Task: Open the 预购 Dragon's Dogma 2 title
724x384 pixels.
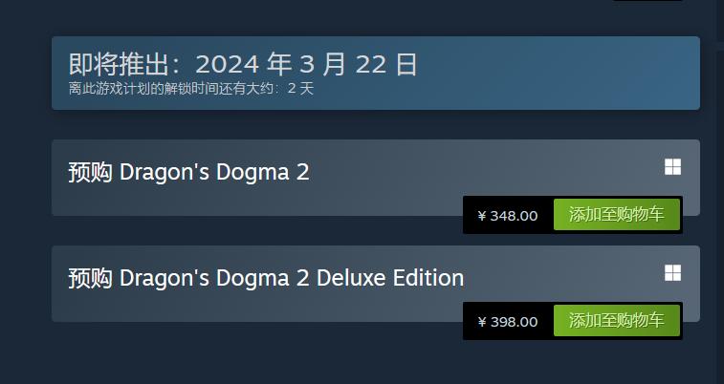Action: click(188, 173)
